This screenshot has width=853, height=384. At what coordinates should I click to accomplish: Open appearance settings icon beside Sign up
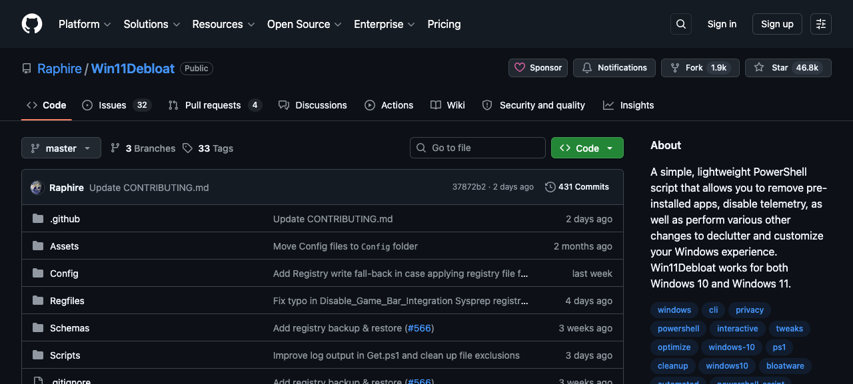pos(821,24)
